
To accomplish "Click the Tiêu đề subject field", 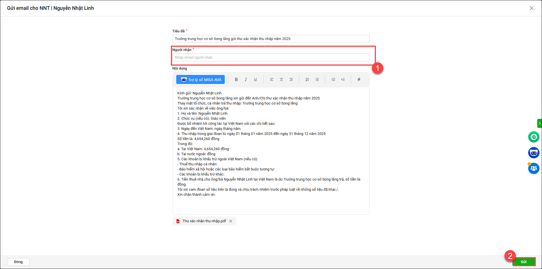I will (x=271, y=39).
